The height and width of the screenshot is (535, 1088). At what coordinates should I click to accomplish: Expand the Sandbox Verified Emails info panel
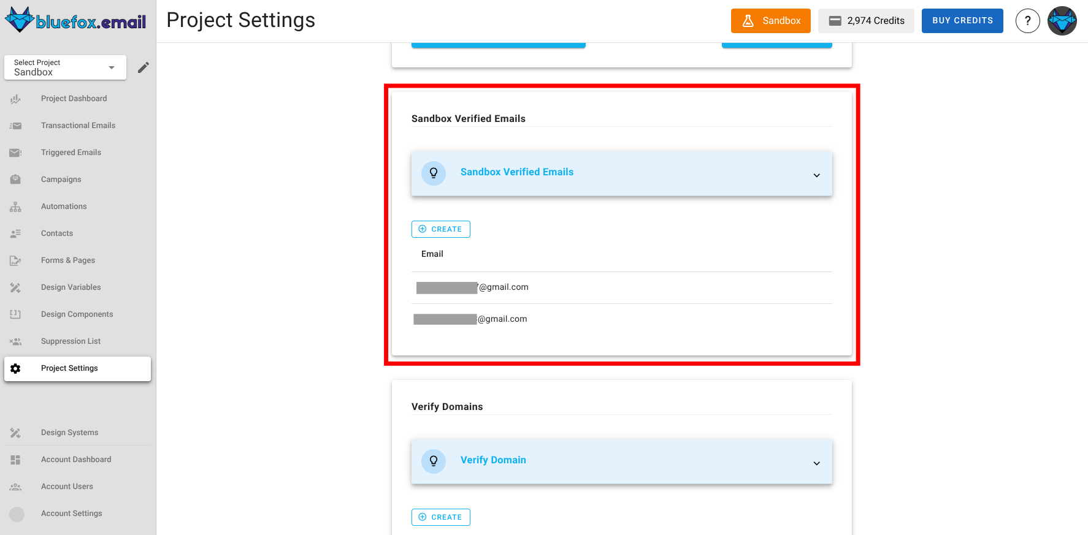(816, 175)
